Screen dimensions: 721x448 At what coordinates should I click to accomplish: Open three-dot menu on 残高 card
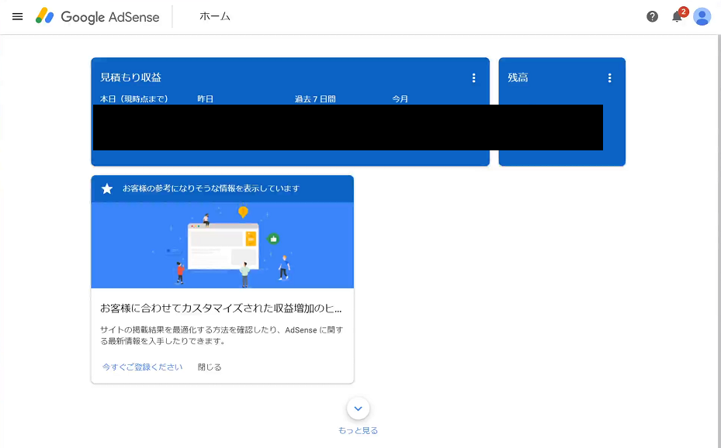pyautogui.click(x=610, y=78)
